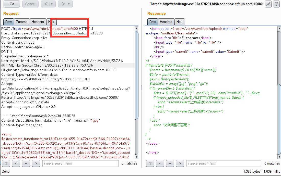Click the '</html>' line in response
Viewport: 281px width, 176px height.
[x=152, y=153]
